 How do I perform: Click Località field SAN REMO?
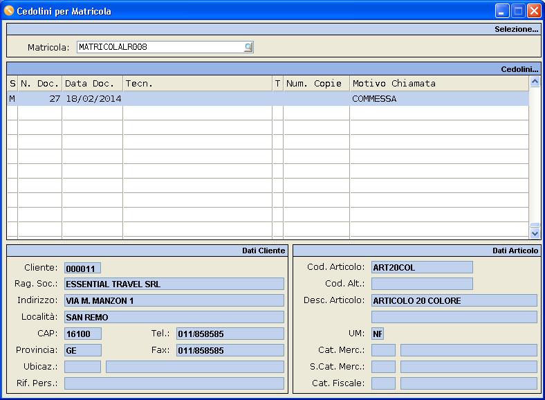point(174,317)
